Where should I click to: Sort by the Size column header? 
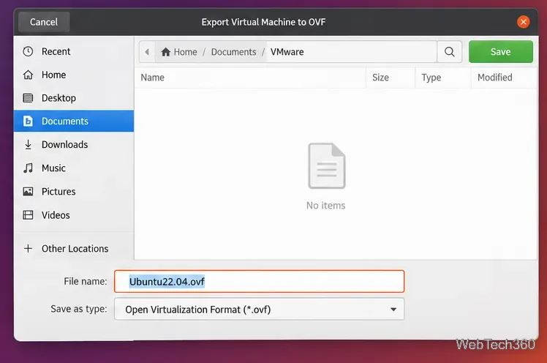pos(391,78)
